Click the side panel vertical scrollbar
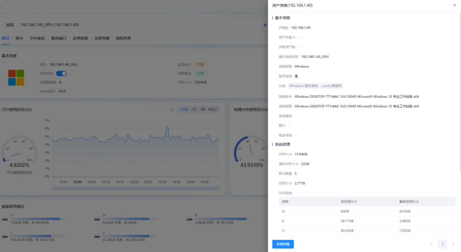Image resolution: width=461 pixels, height=252 pixels. coord(459,92)
